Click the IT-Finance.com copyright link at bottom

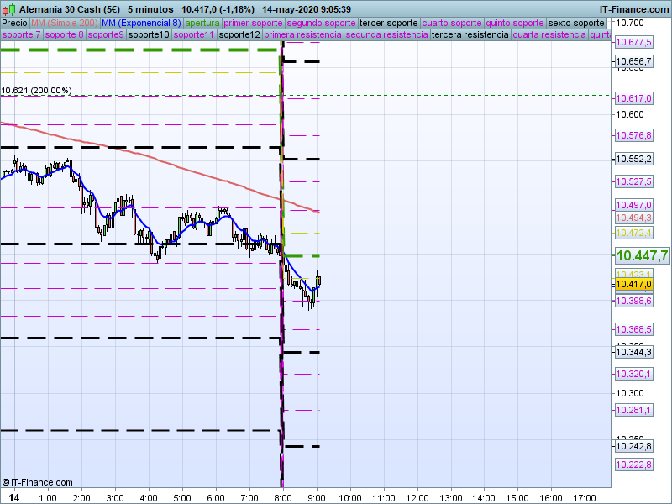coord(37,482)
